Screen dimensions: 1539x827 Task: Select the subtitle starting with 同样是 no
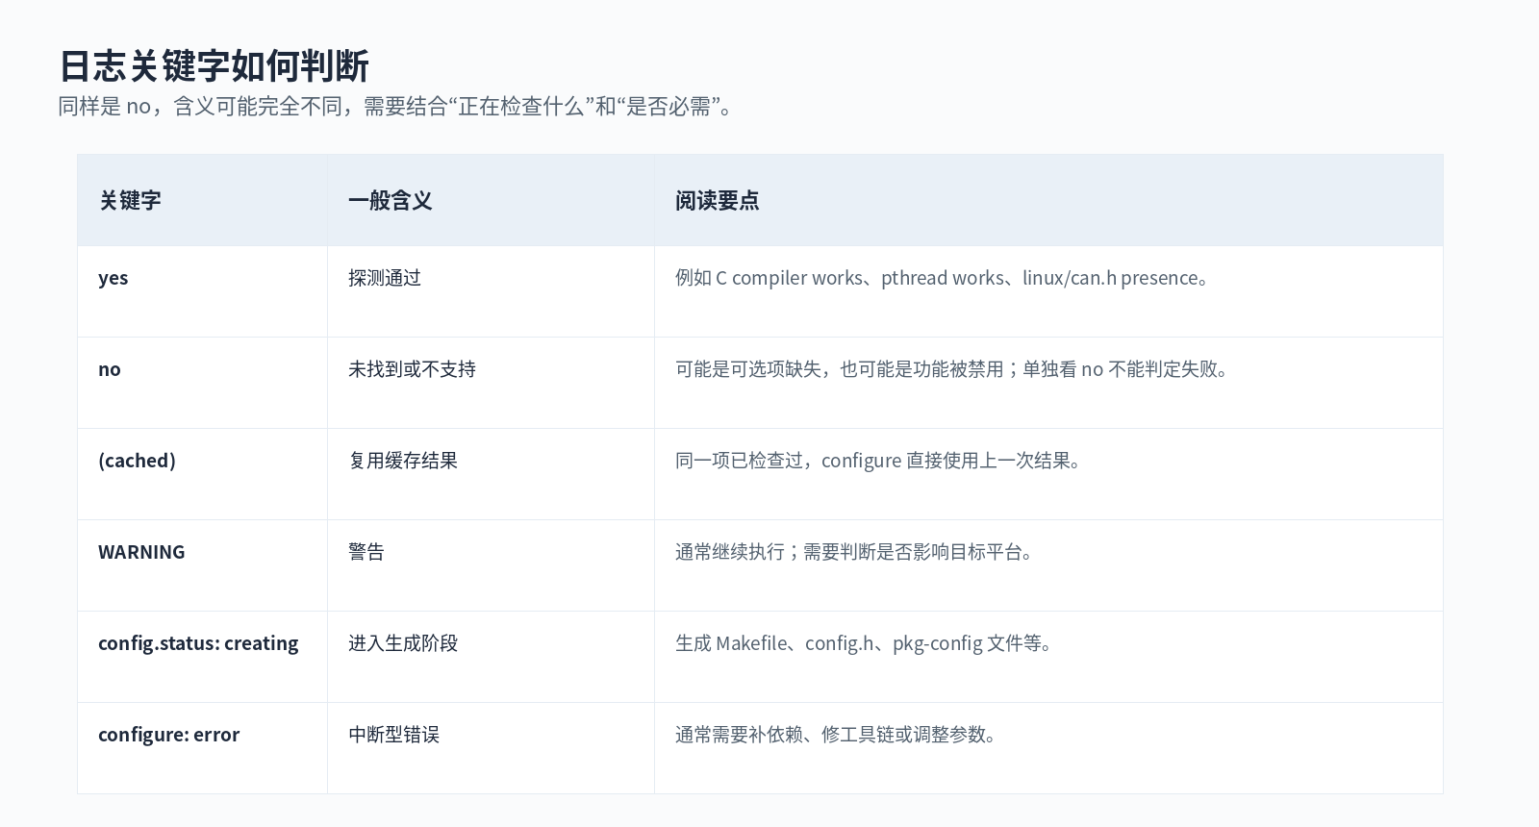click(398, 107)
